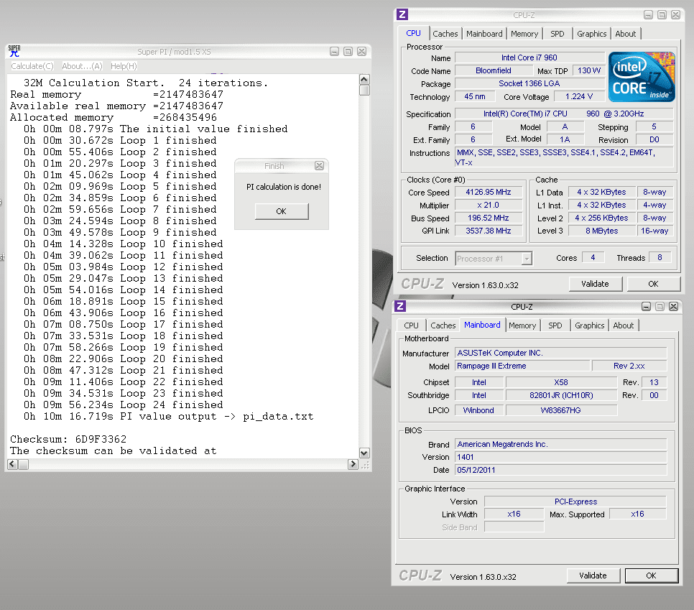Switch to About tab in lower CPU-Z window
Viewport: 694px width, 610px height.
(624, 325)
